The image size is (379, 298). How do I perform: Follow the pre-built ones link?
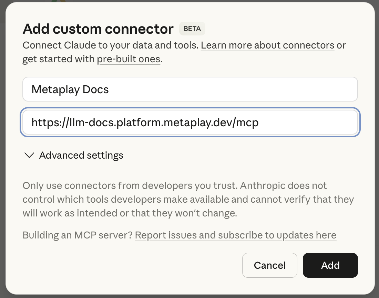[x=129, y=59]
